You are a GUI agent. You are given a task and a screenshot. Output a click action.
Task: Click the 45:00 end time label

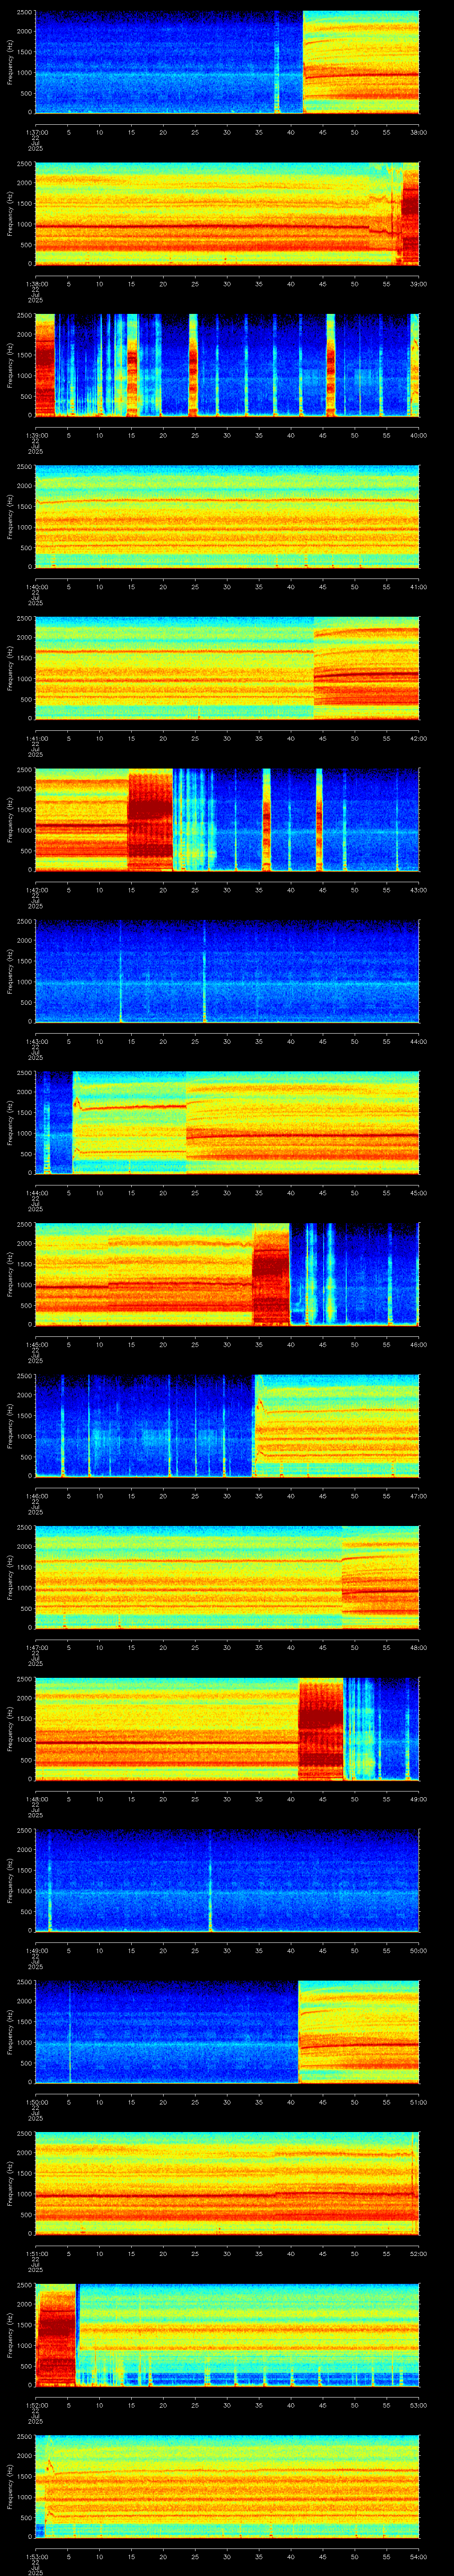419,1193
